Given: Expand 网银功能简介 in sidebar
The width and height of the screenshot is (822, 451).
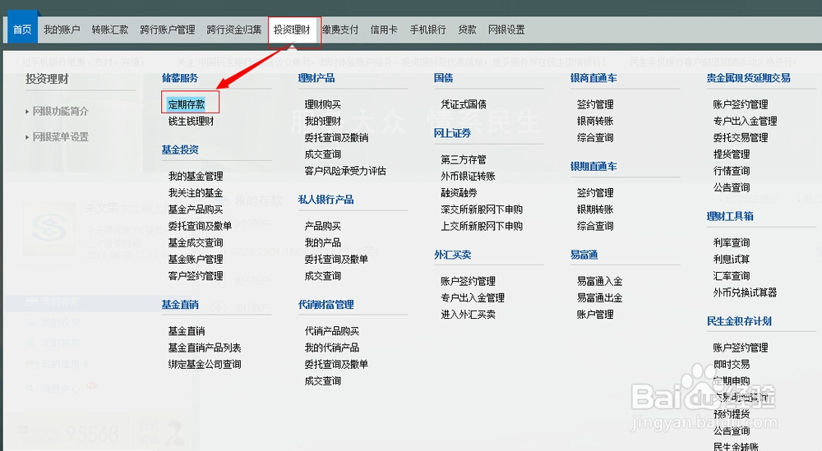Looking at the screenshot, I should 60,111.
